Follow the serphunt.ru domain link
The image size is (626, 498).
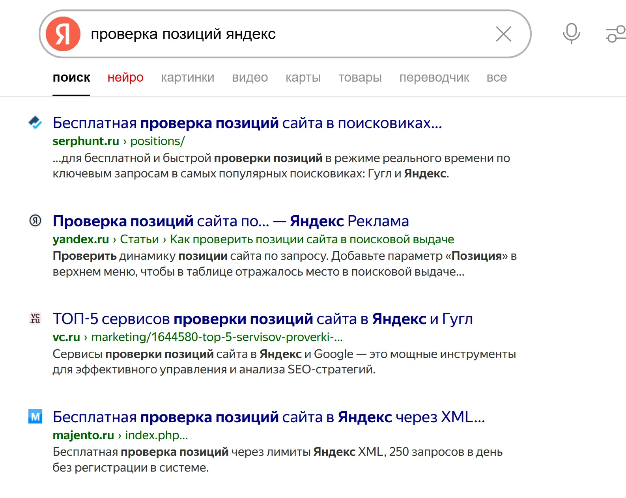coord(86,141)
